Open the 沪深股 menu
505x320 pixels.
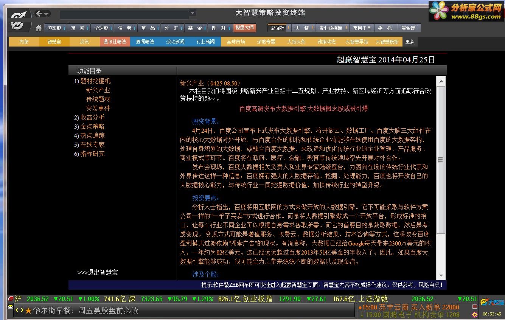pos(55,28)
